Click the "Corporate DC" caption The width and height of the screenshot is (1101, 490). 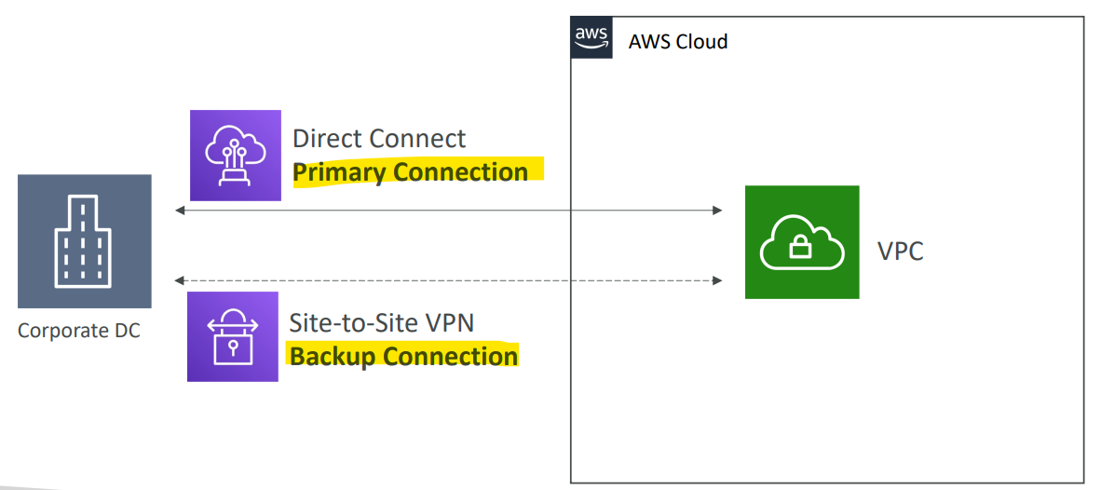point(78,331)
